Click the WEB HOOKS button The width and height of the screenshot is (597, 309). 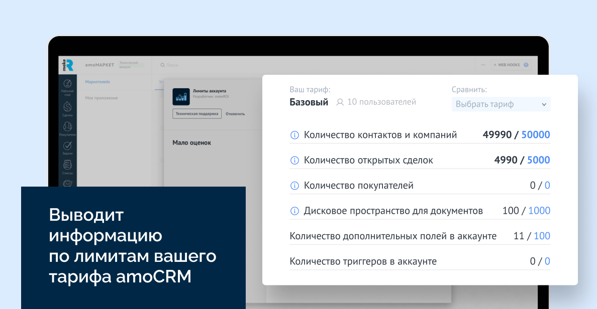tap(511, 65)
